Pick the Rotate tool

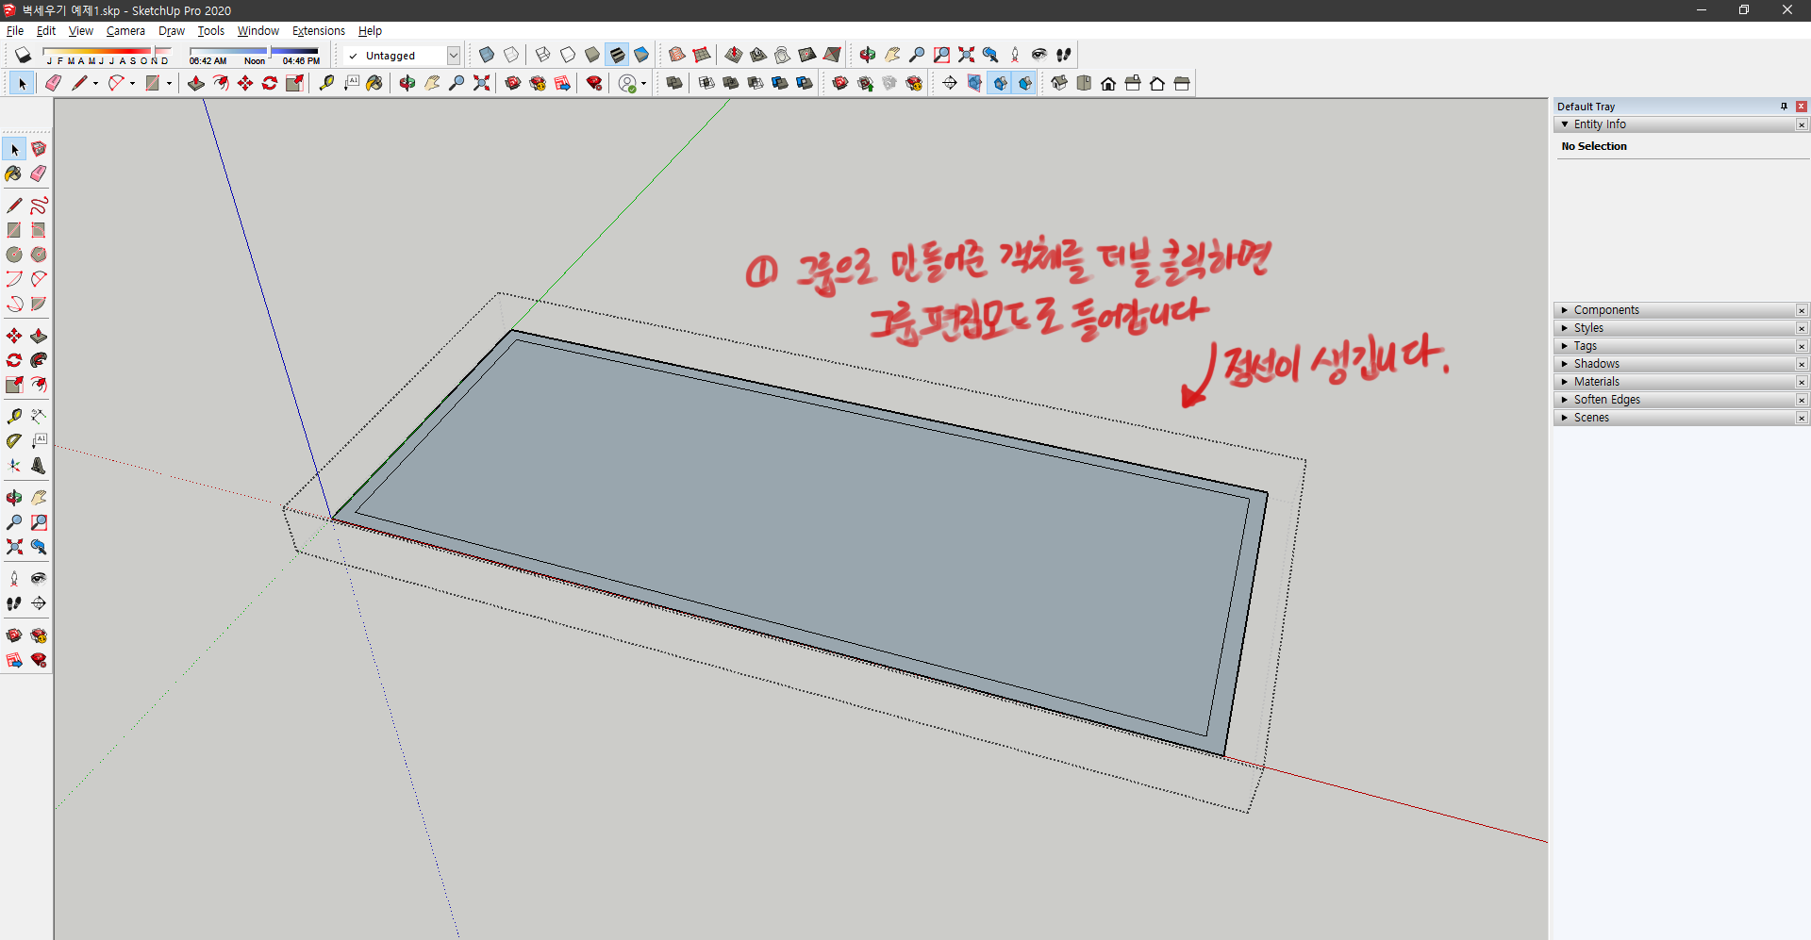13,359
